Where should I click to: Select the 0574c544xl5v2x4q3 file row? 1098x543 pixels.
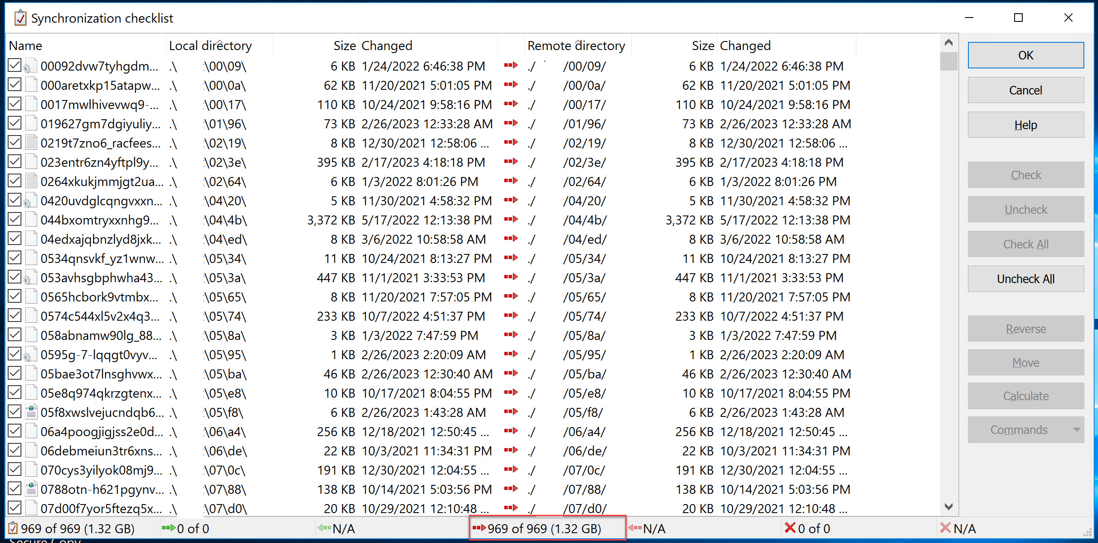pyautogui.click(x=101, y=316)
